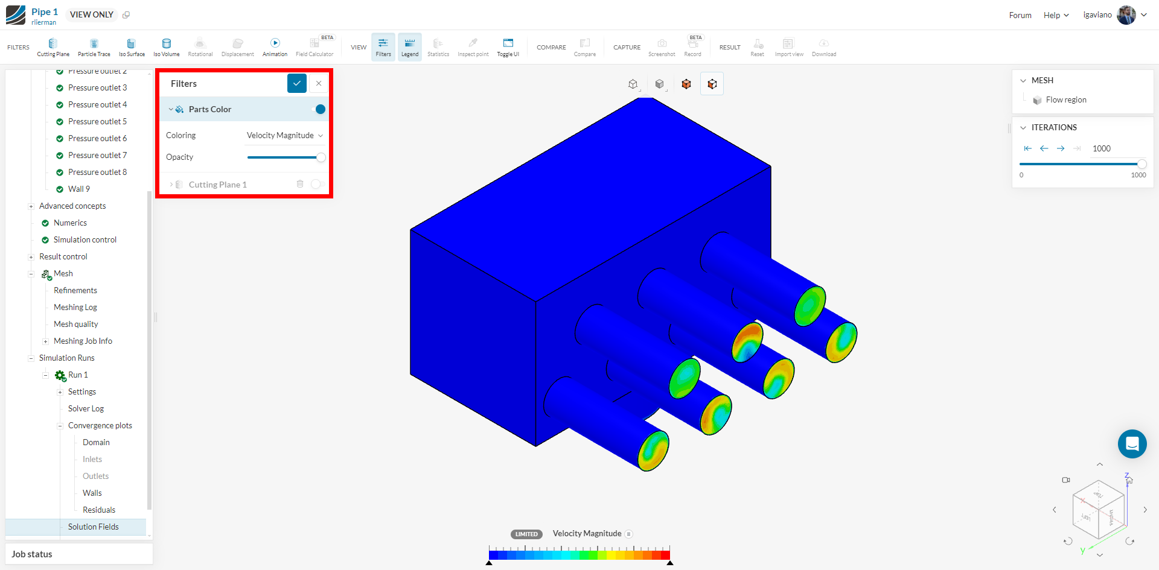The height and width of the screenshot is (570, 1159).
Task: Select the wireframe cube view icon
Action: click(633, 84)
